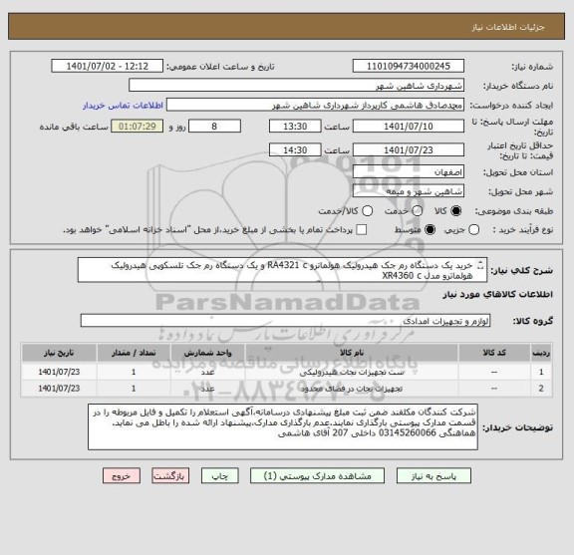This screenshot has width=574, height=555.
Task: Click the quantity cell in row 2
Action: point(134,388)
